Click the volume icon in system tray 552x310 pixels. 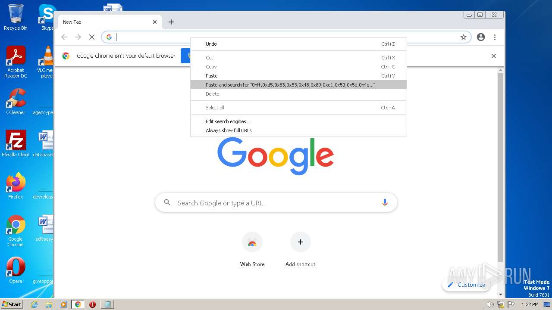click(x=490, y=304)
